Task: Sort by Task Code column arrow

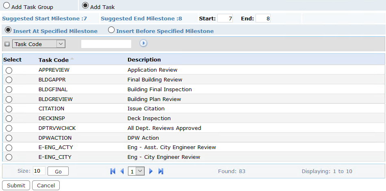Action: tap(72, 59)
